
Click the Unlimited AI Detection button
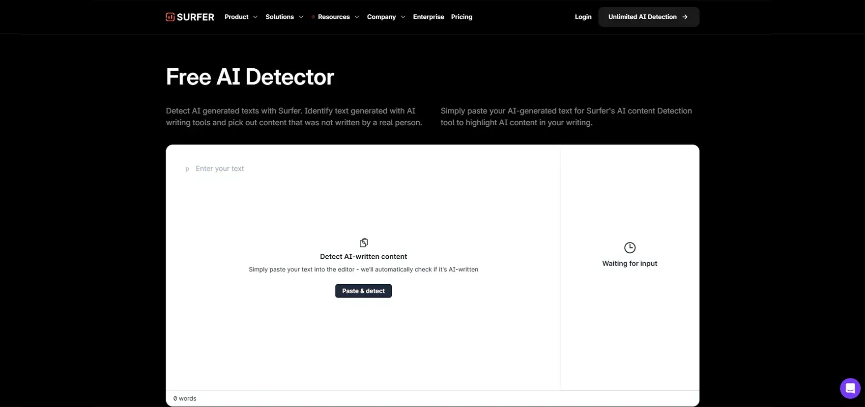[649, 17]
